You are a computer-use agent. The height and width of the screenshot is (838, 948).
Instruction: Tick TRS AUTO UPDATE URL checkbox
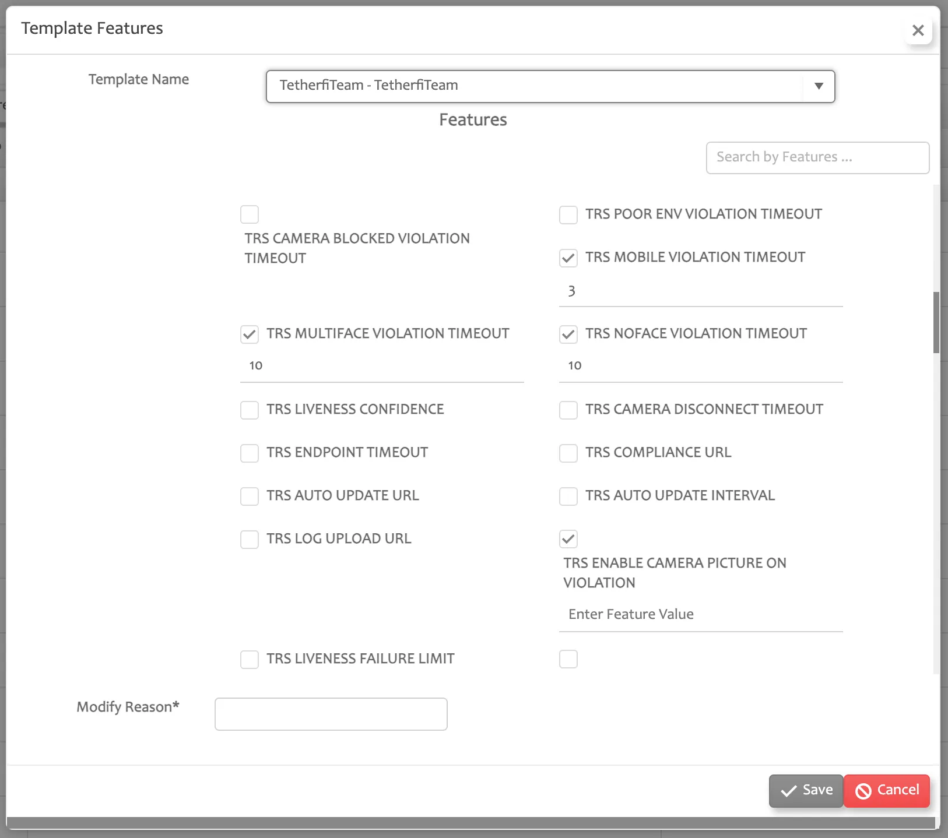point(250,496)
